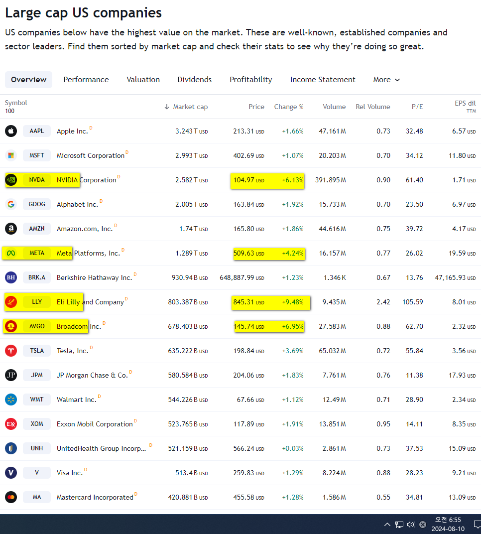Open the AAPL ticker symbol button
This screenshot has height=534, width=481.
[x=37, y=131]
